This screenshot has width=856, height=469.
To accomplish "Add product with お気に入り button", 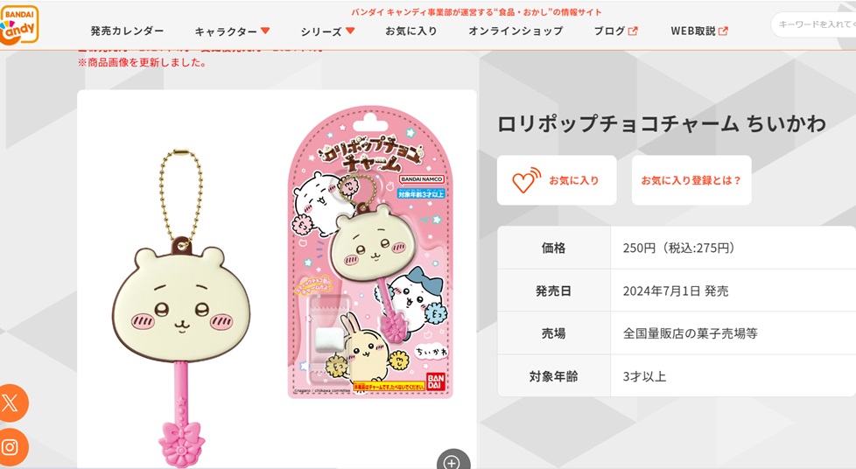I will click(557, 180).
